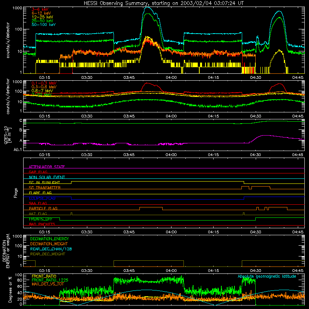
Task: Click the 03:45 tick under the MeV plot
Action: tap(129, 116)
